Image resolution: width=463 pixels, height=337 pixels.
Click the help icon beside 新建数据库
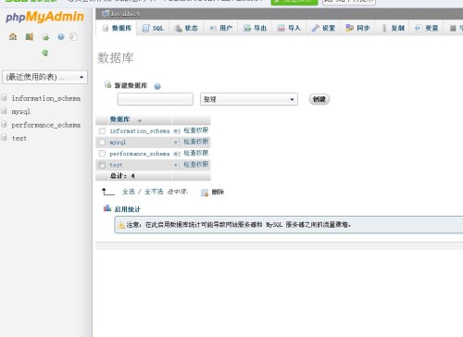[x=157, y=86]
